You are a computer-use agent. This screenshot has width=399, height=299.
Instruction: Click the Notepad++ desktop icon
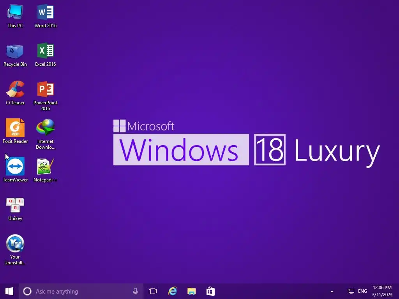point(46,170)
